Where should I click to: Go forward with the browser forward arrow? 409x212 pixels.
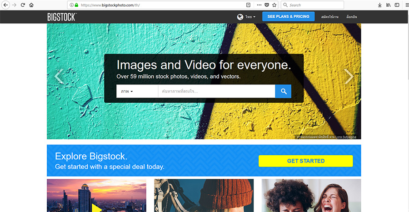coord(15,5)
